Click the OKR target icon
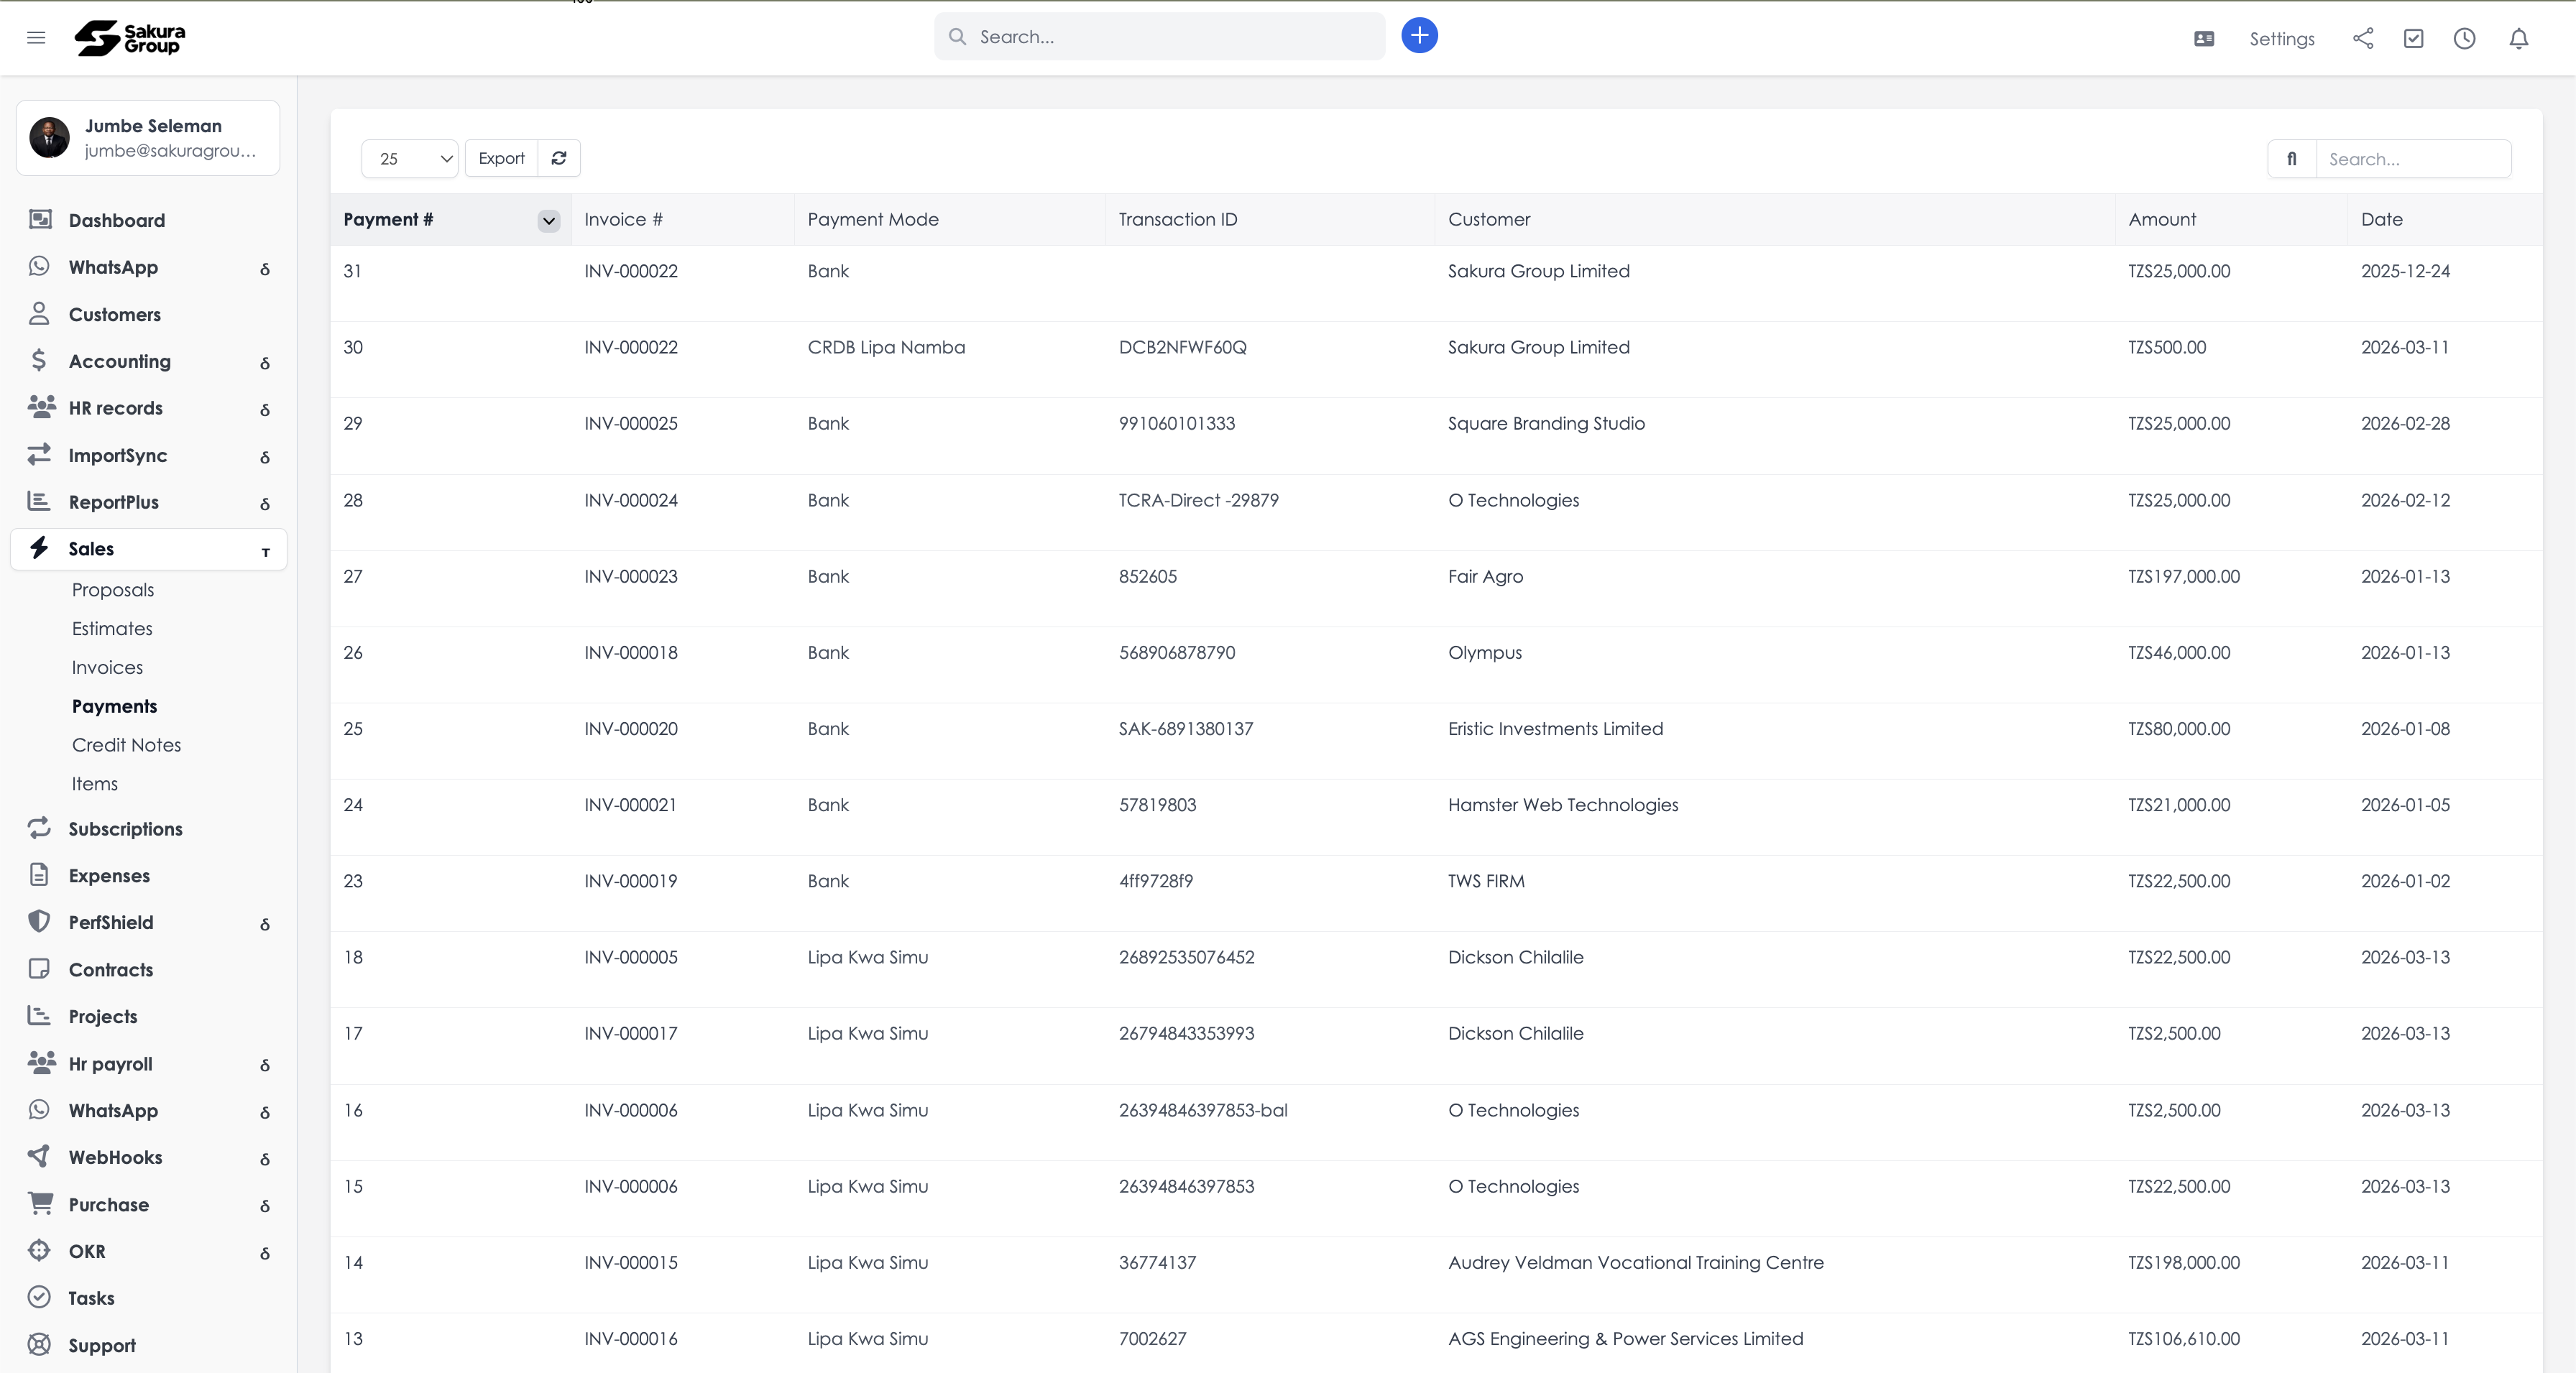Image resolution: width=2576 pixels, height=1373 pixels. pos(39,1251)
